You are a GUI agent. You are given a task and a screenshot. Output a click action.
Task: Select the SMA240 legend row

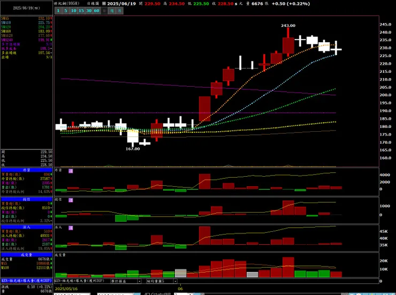tap(27, 40)
